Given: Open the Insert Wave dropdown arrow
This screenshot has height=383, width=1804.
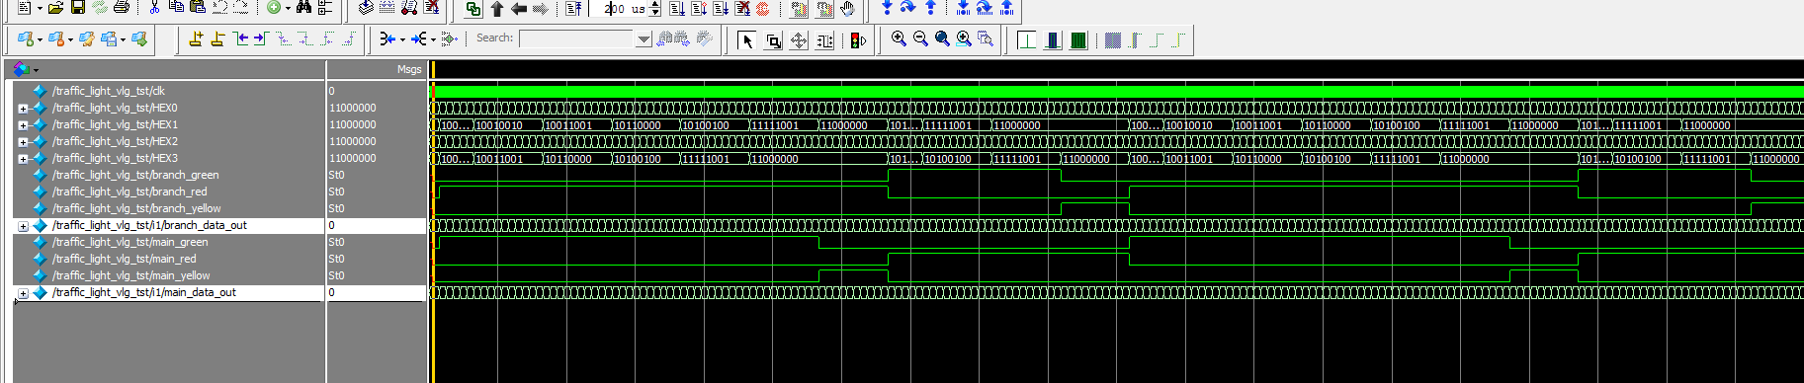Looking at the screenshot, I should pos(40,39).
